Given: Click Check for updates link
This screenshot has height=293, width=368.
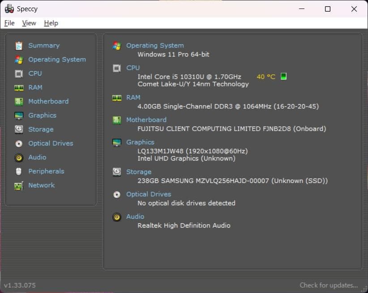Looking at the screenshot, I should coord(329,285).
